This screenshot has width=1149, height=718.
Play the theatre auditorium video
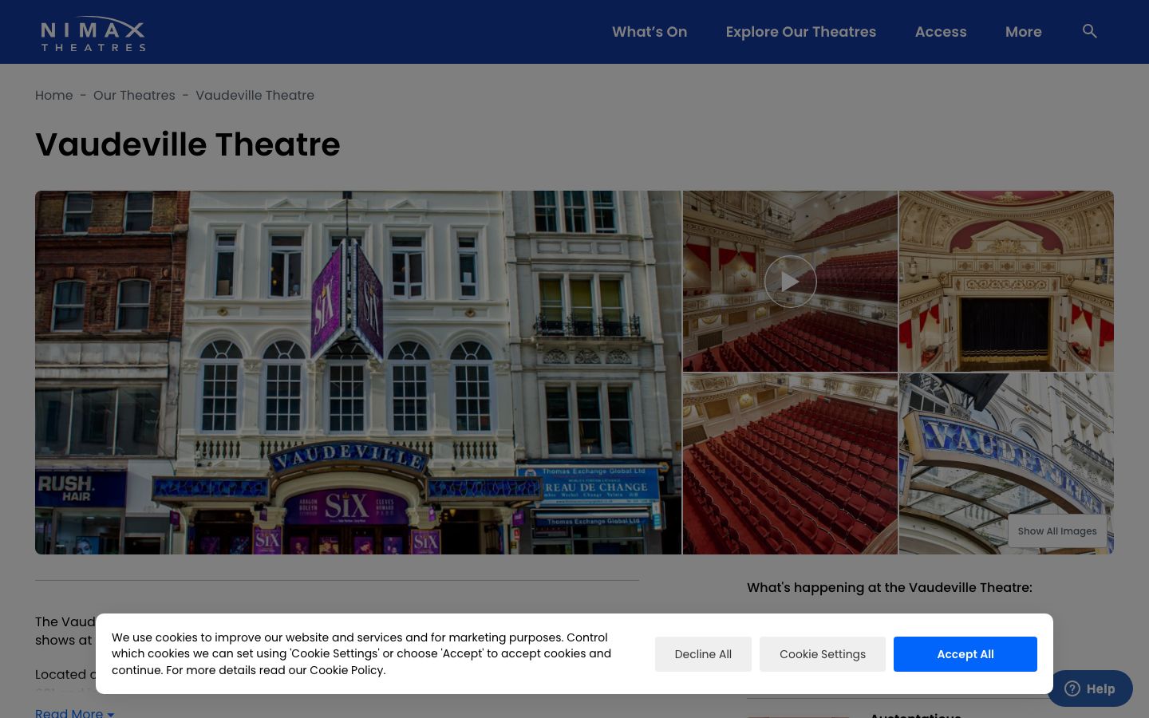(790, 281)
